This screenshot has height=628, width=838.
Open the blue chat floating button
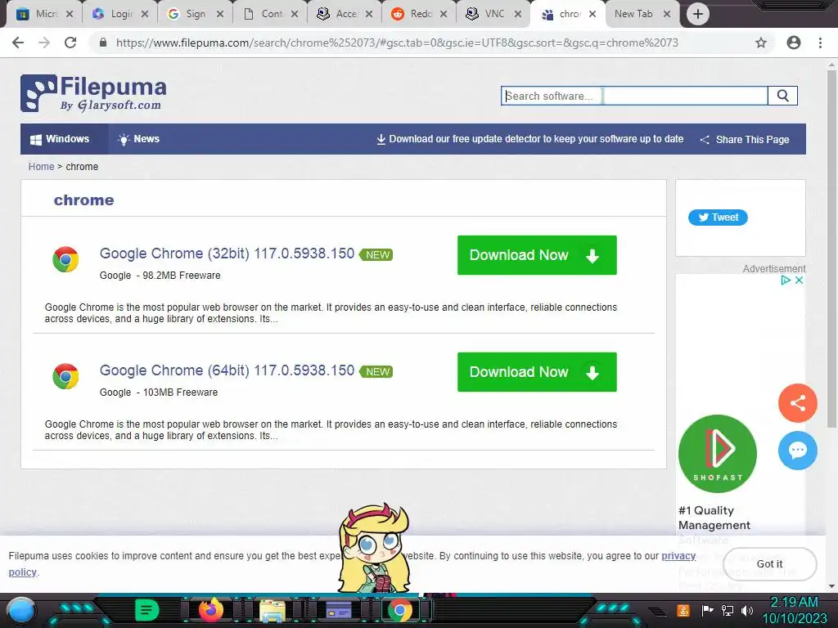(x=797, y=451)
